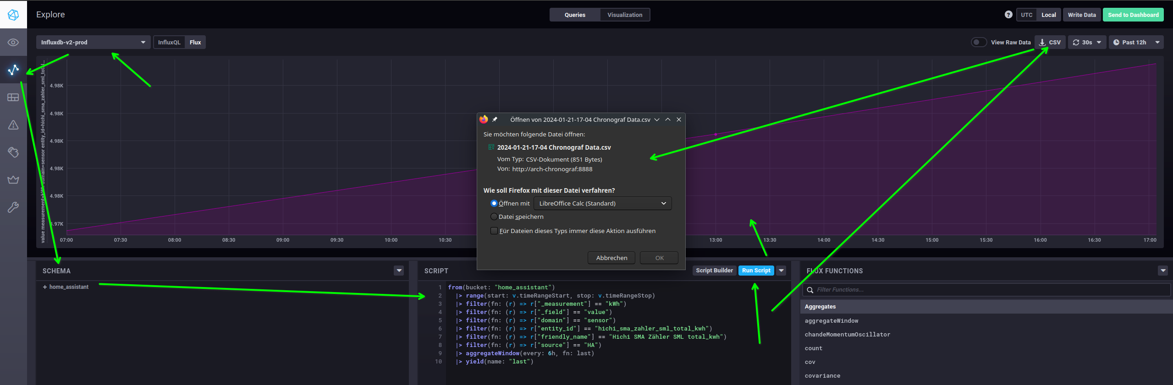
Task: Click the Firefox logo in dialog titlebar
Action: pyautogui.click(x=484, y=119)
